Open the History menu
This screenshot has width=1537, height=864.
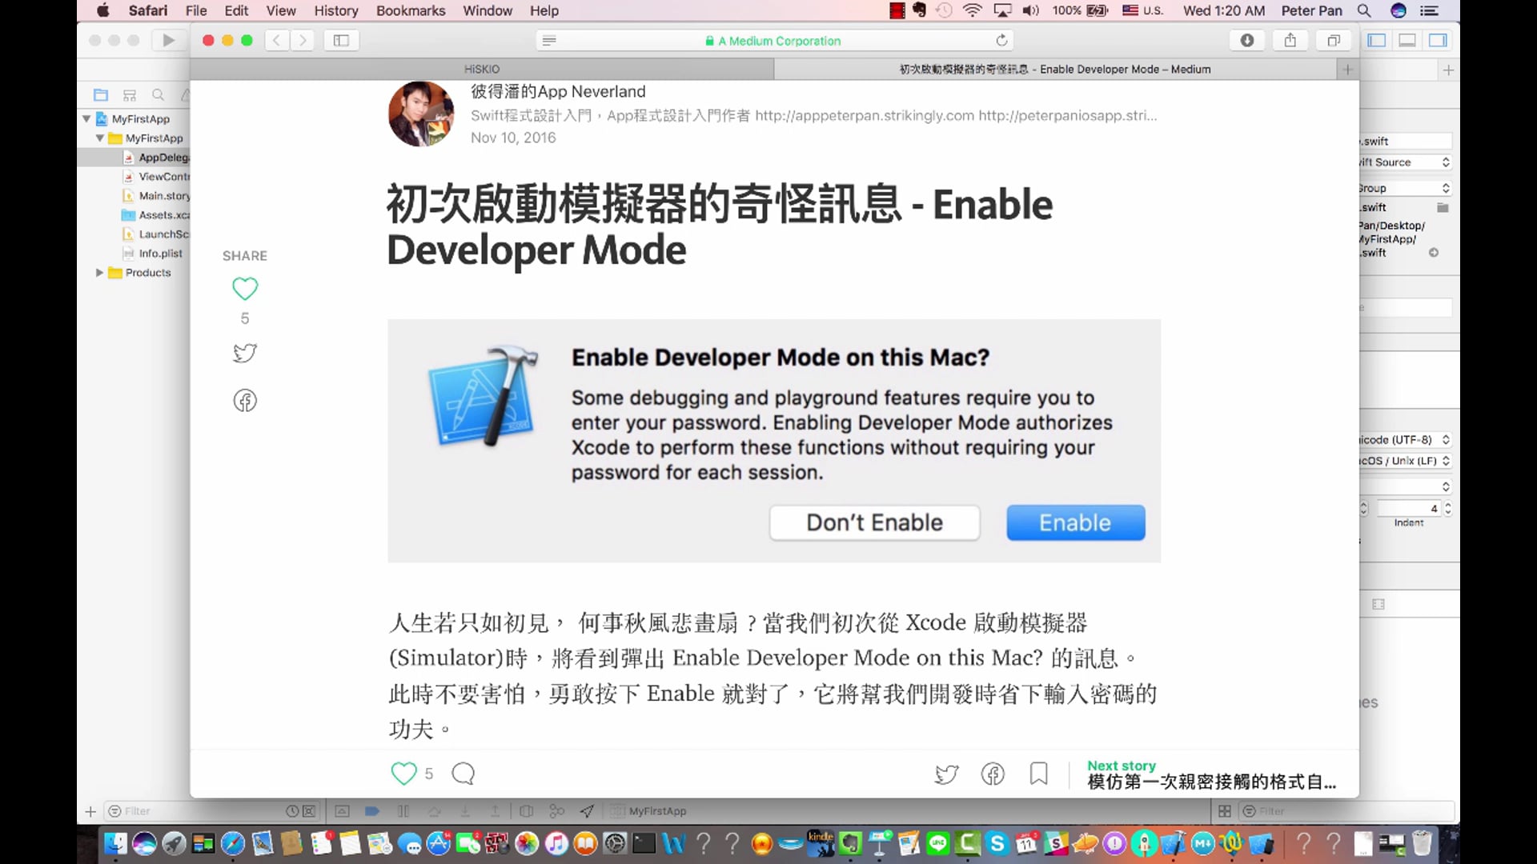click(x=335, y=10)
